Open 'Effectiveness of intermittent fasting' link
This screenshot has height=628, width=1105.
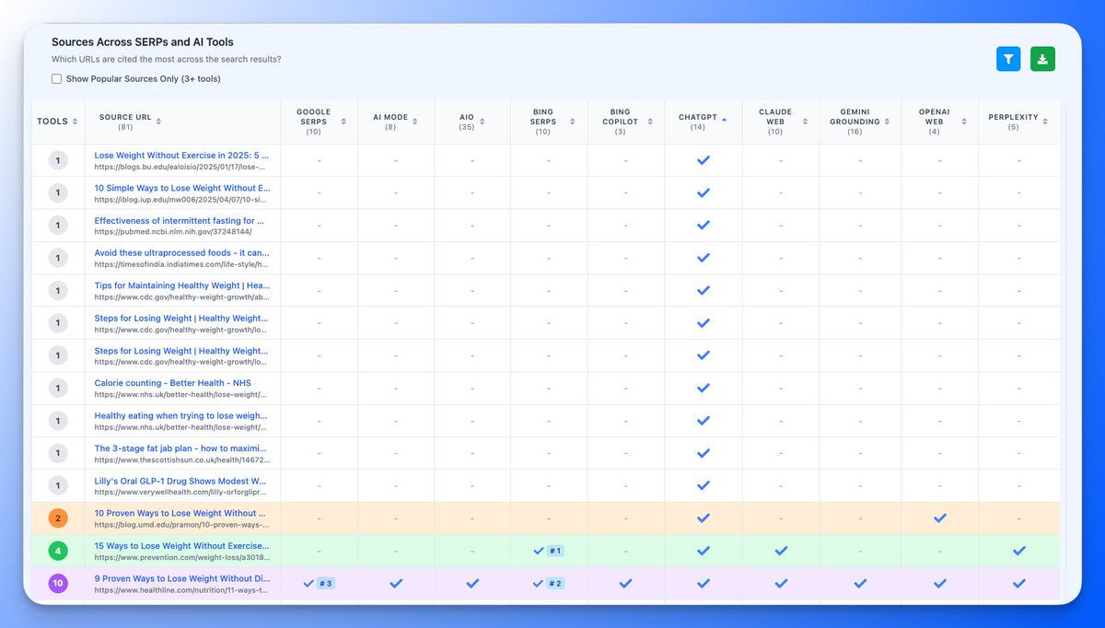tap(180, 220)
